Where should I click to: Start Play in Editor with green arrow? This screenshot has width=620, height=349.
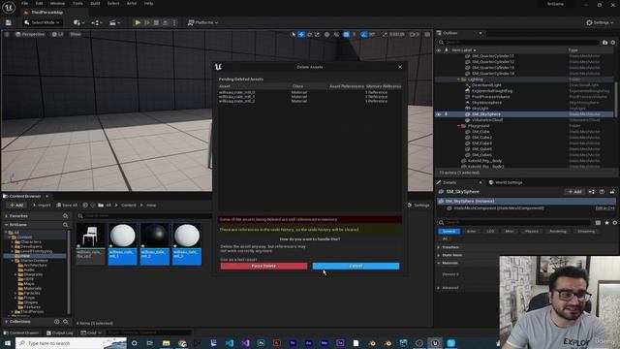[x=138, y=22]
